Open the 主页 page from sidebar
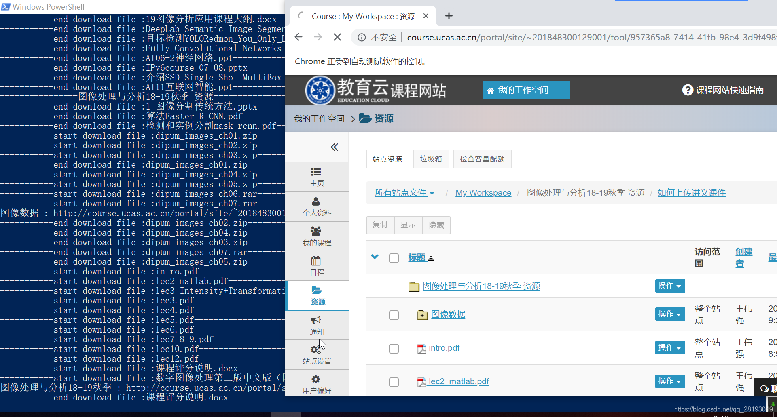 [317, 177]
